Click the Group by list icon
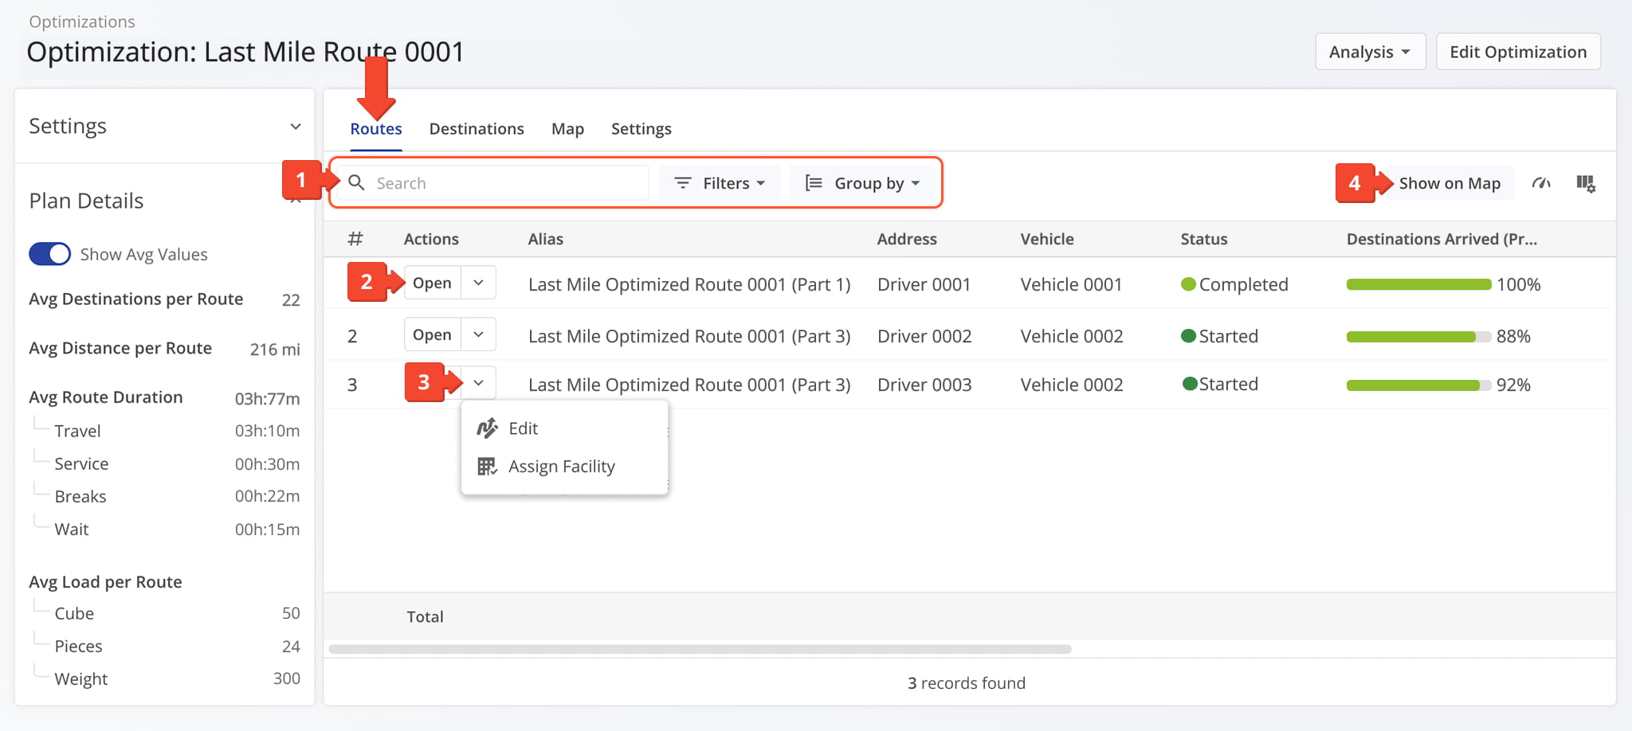This screenshot has height=731, width=1632. (x=814, y=183)
